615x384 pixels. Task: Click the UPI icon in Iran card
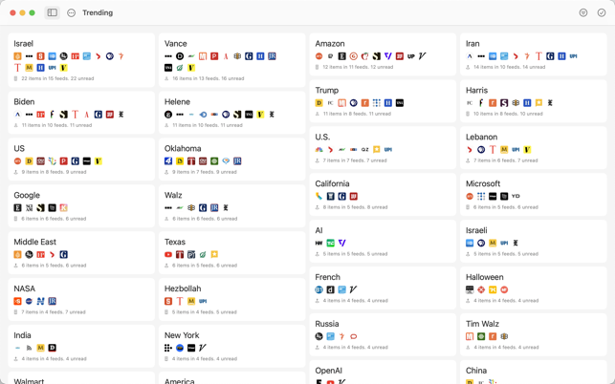click(573, 56)
